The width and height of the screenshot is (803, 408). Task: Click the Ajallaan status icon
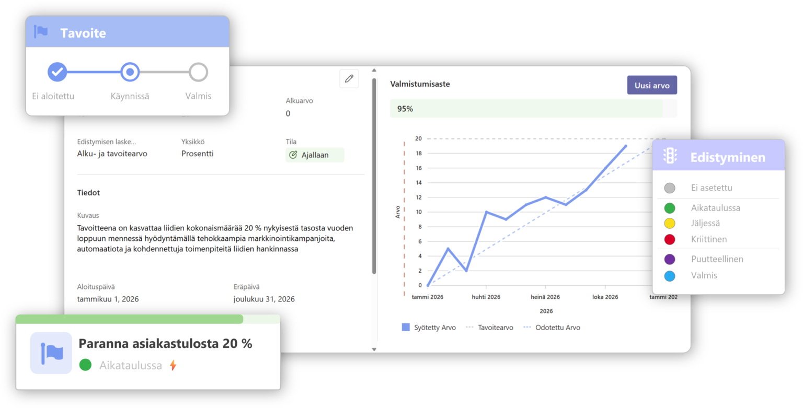coord(293,155)
